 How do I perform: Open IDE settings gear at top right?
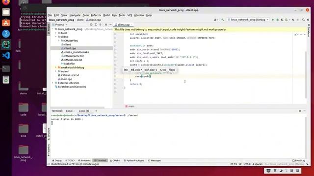pos(308,20)
